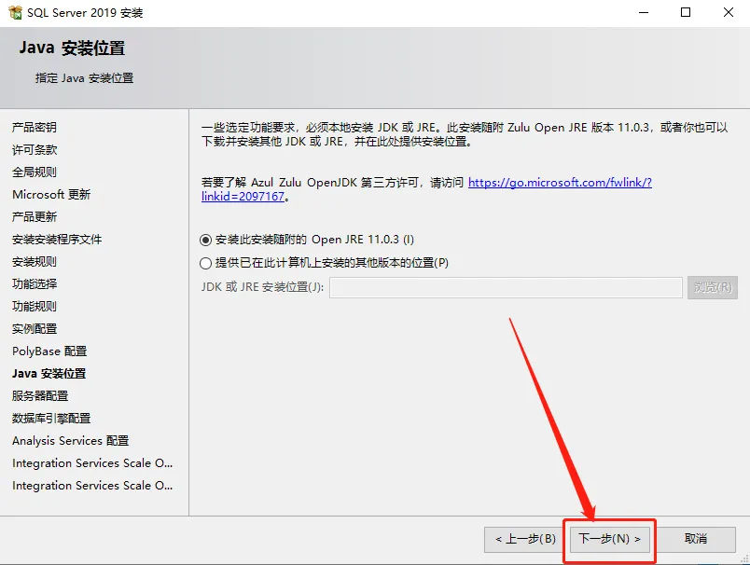The height and width of the screenshot is (565, 750).
Task: Select 产品密钥 step in sidebar
Action: 35,127
